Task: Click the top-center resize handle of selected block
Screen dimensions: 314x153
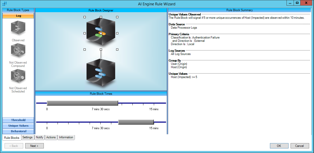Action: pos(101,17)
